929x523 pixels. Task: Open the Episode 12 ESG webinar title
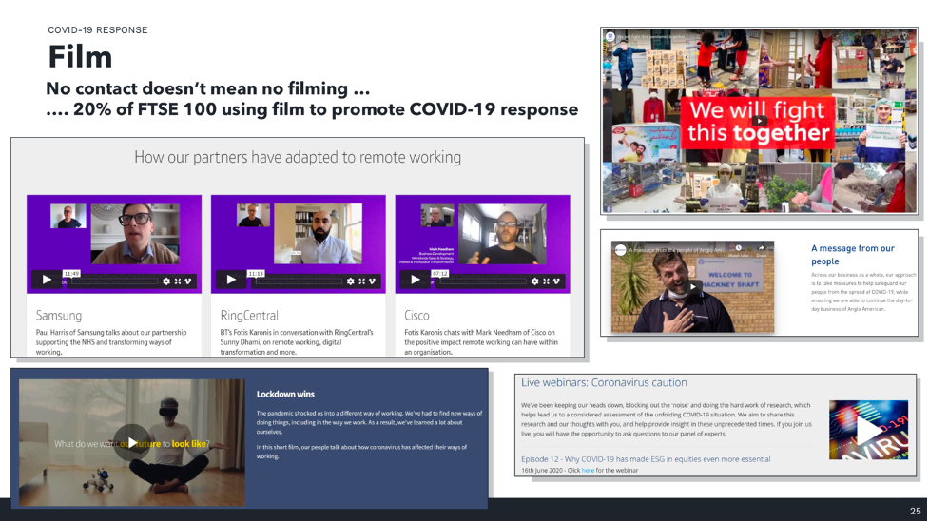(x=645, y=458)
